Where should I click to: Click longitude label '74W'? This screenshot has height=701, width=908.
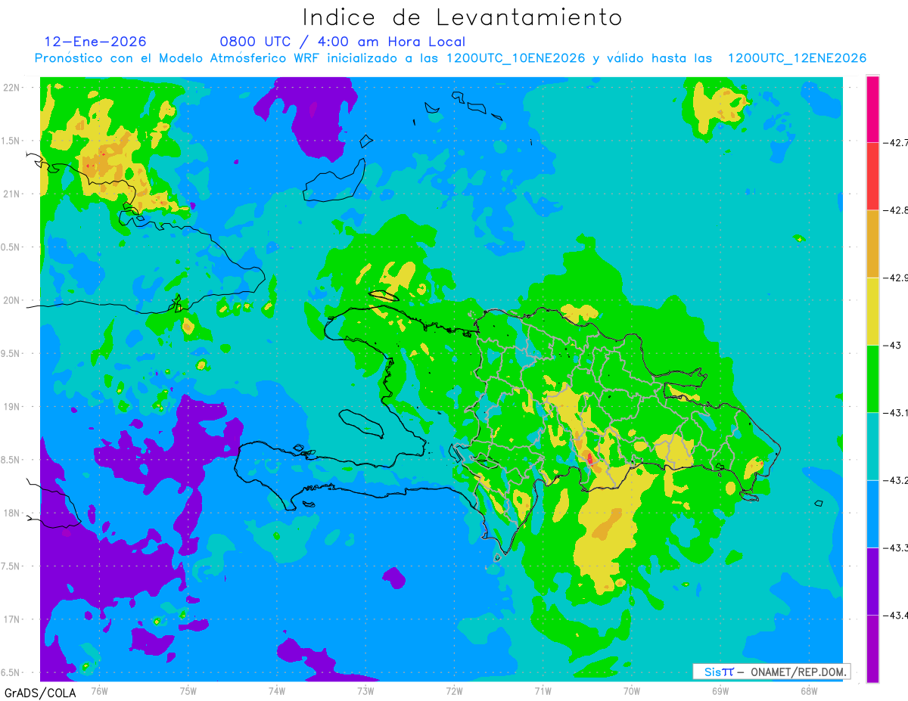click(277, 690)
